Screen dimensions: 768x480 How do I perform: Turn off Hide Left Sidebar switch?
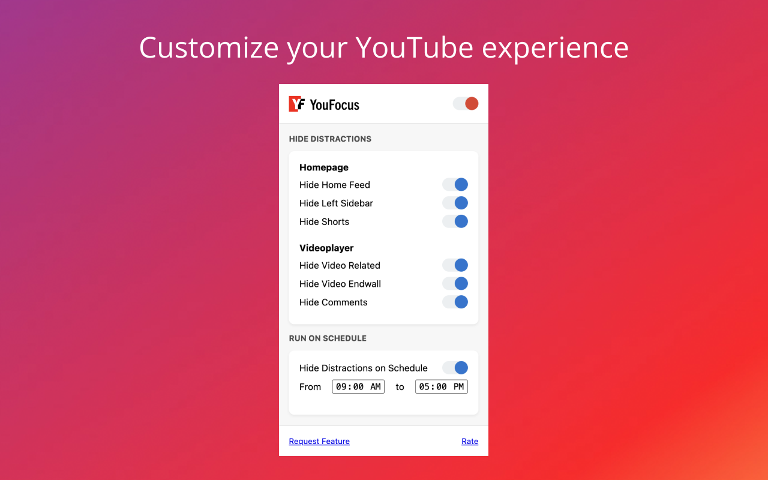(x=455, y=203)
